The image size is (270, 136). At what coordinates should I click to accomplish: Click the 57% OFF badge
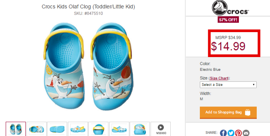point(228,20)
